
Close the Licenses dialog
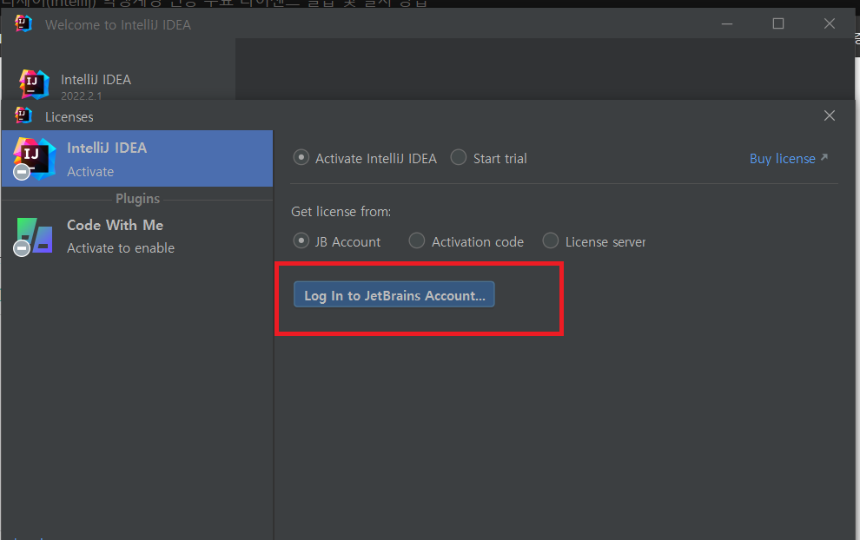point(830,115)
